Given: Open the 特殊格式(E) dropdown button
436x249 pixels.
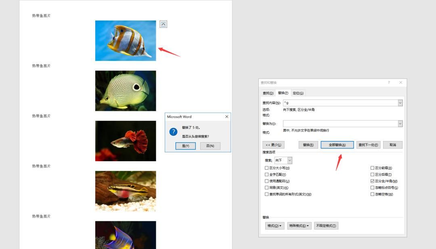Looking at the screenshot, I should tap(299, 226).
